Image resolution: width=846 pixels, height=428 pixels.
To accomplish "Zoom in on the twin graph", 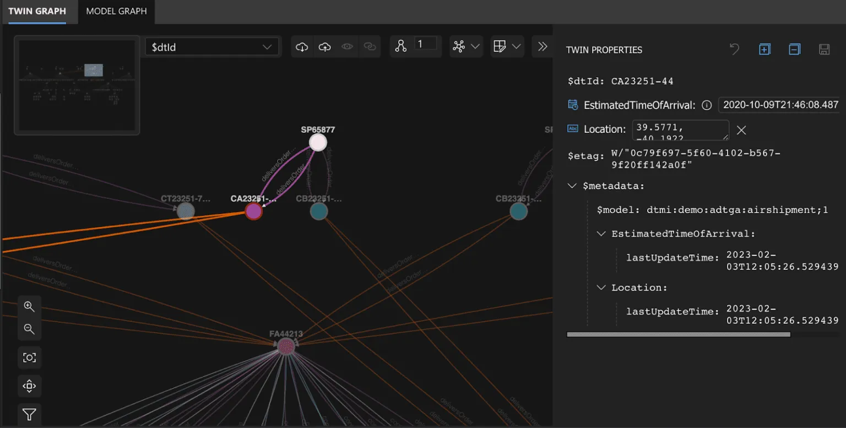I will tap(29, 306).
